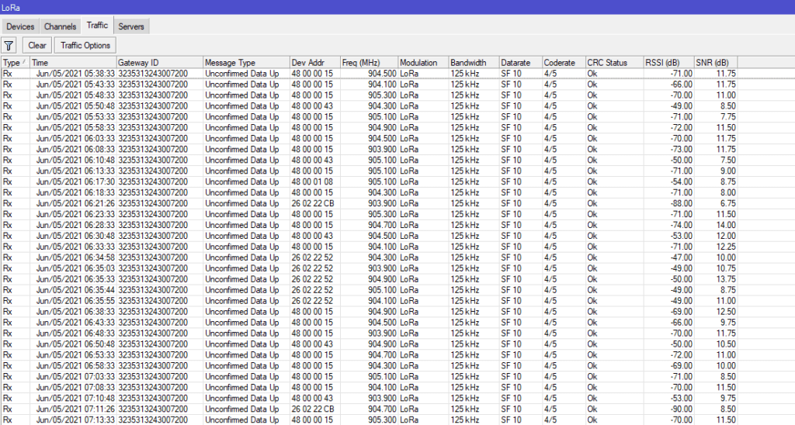Open Traffic Options
The image size is (795, 425).
click(x=85, y=46)
